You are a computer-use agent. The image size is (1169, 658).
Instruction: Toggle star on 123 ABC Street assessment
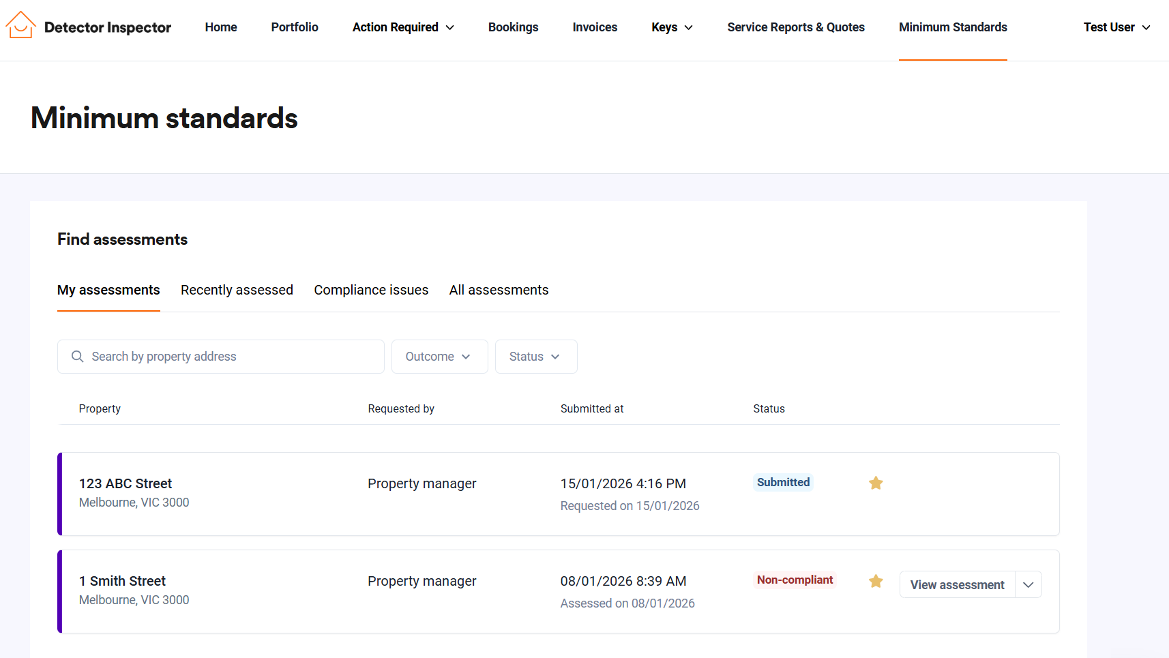click(876, 483)
